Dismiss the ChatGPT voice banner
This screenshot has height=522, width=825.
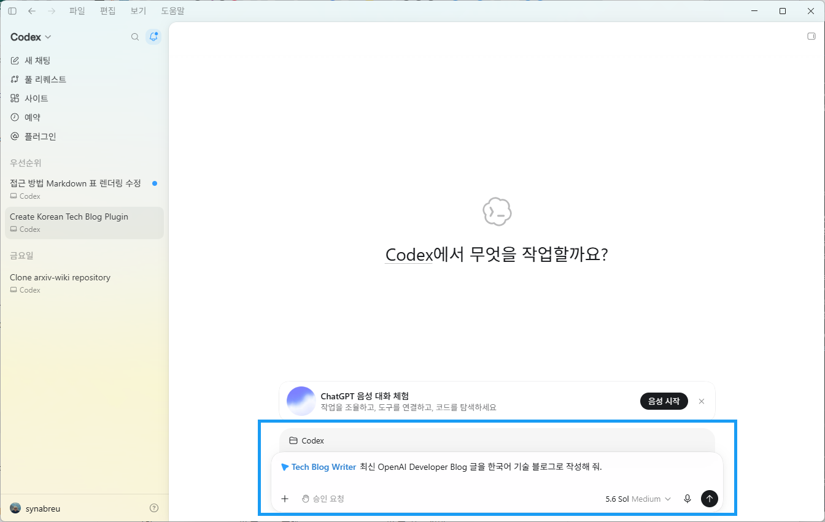(702, 401)
